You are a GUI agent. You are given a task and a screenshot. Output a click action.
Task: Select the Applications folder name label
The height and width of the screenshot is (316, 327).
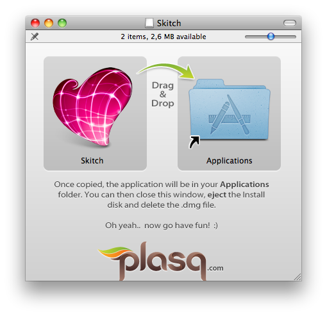point(230,161)
